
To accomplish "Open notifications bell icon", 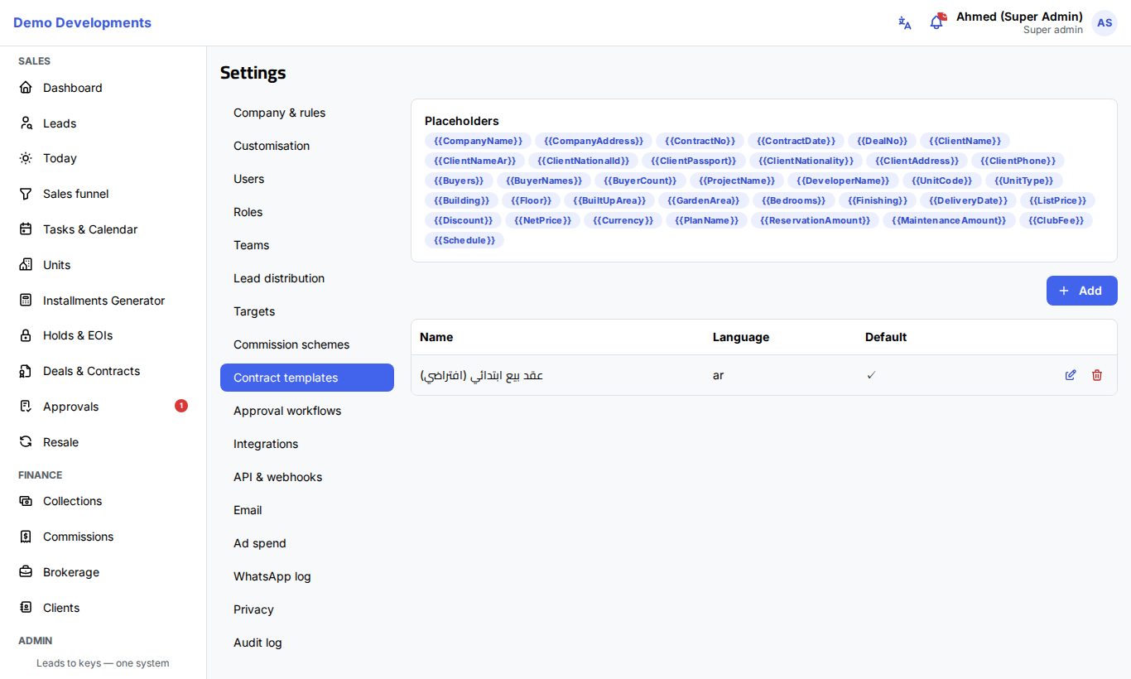I will pos(936,22).
